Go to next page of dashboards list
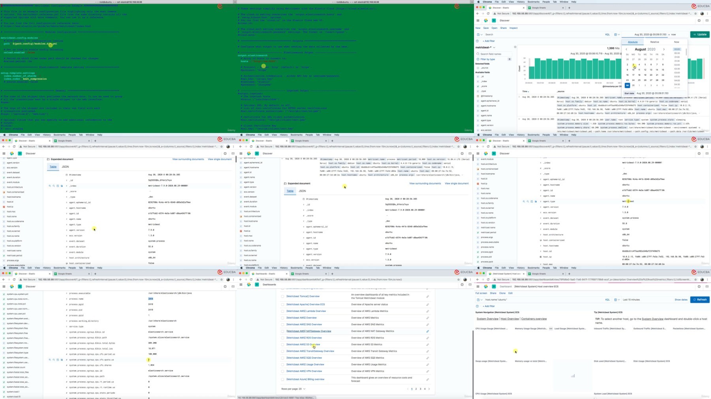711x399 pixels. coord(429,389)
